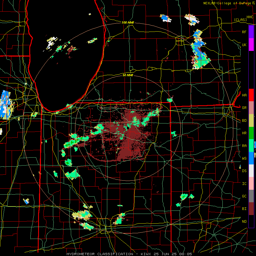Click the GR legend color block
256x256 pixels.
tap(251, 108)
